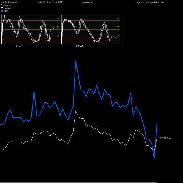Select the 'OBV' legend label
183x183 pixels.
point(6,11)
